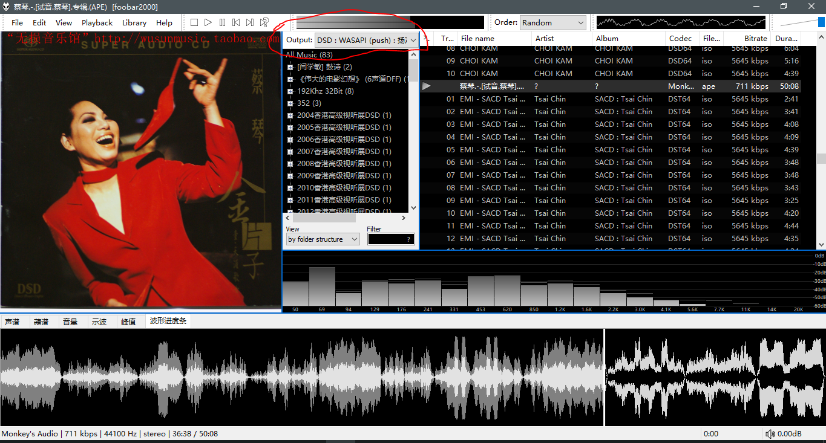Click the foobar2000 title bar icon

coord(6,7)
